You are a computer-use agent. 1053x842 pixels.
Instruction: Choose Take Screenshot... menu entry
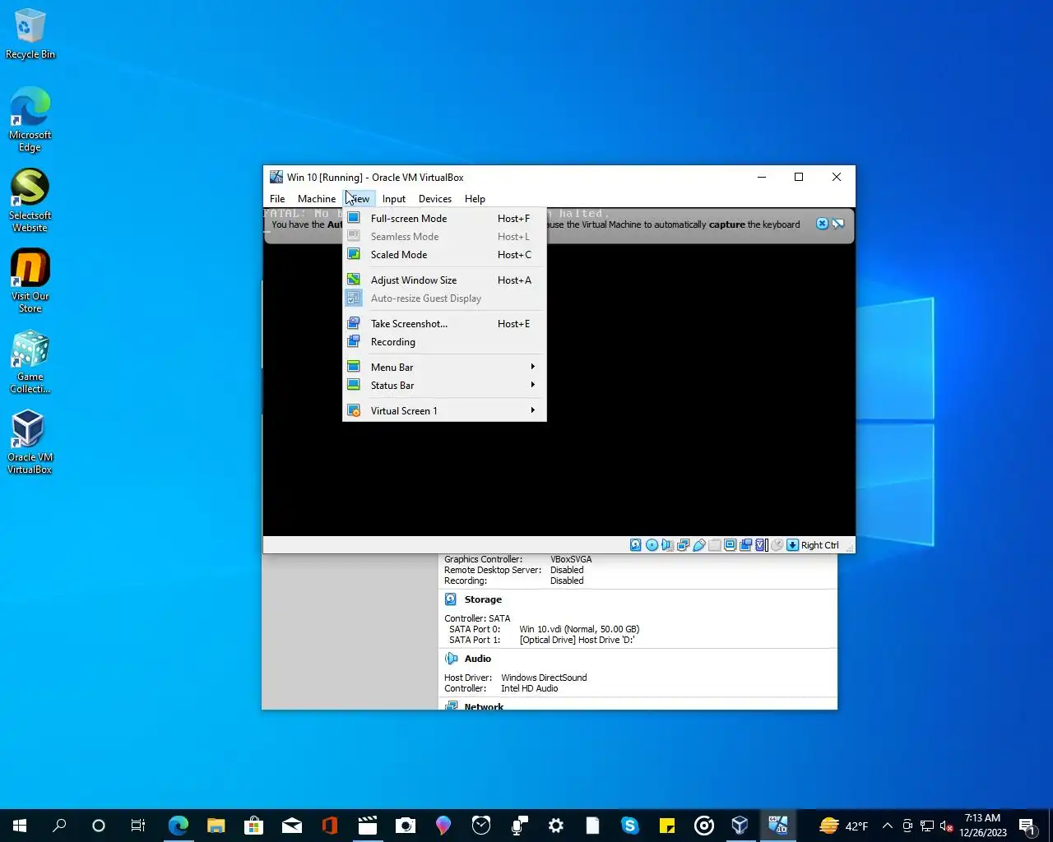click(x=444, y=324)
